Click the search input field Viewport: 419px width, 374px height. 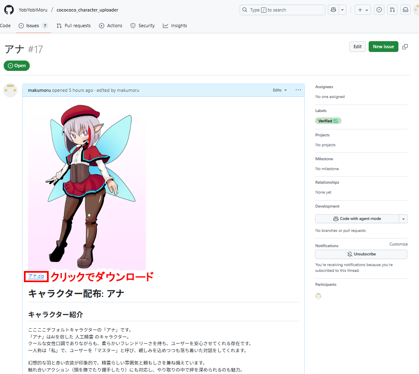coord(282,10)
